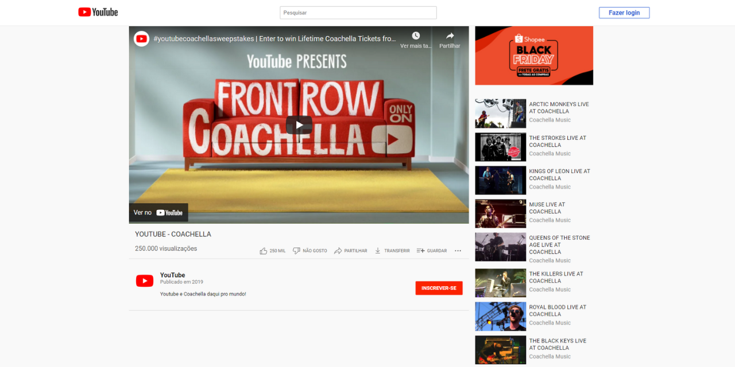Click the like thumbs-up icon
The height and width of the screenshot is (367, 735).
click(x=264, y=251)
